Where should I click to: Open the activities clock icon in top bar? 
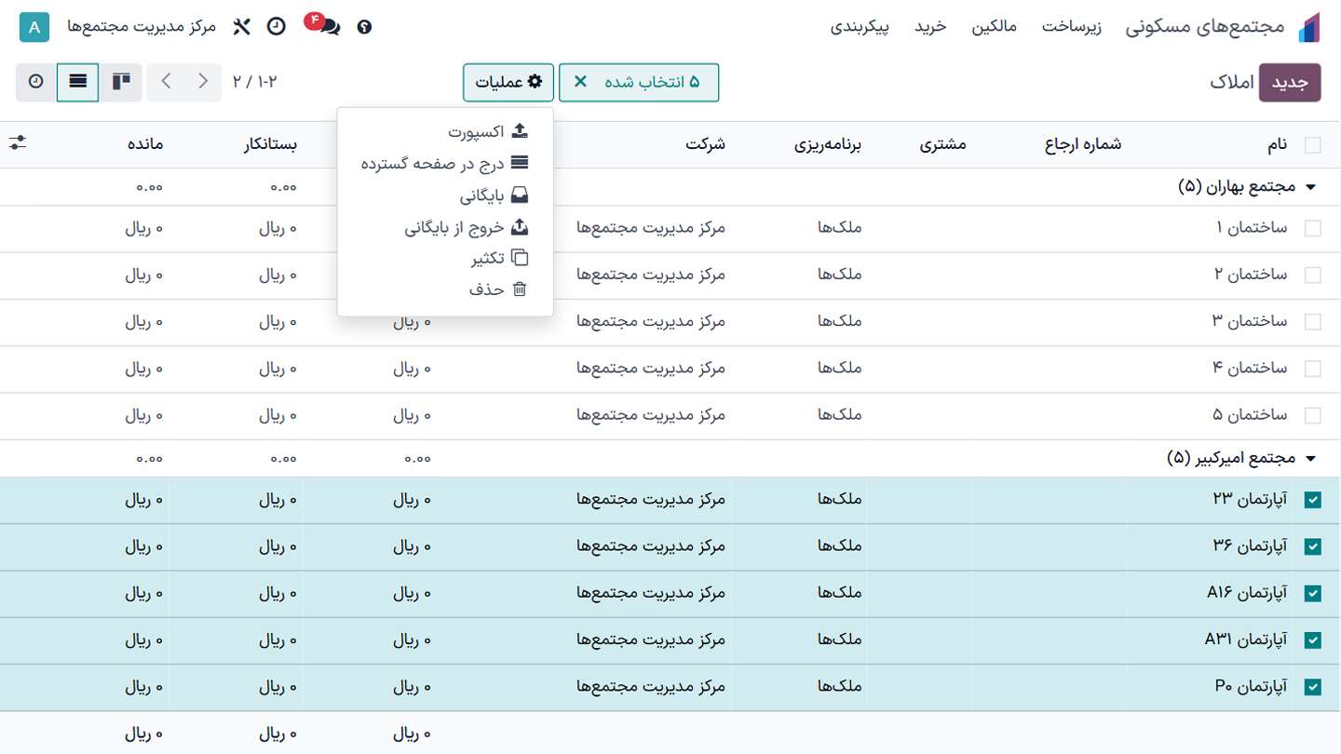tap(276, 27)
